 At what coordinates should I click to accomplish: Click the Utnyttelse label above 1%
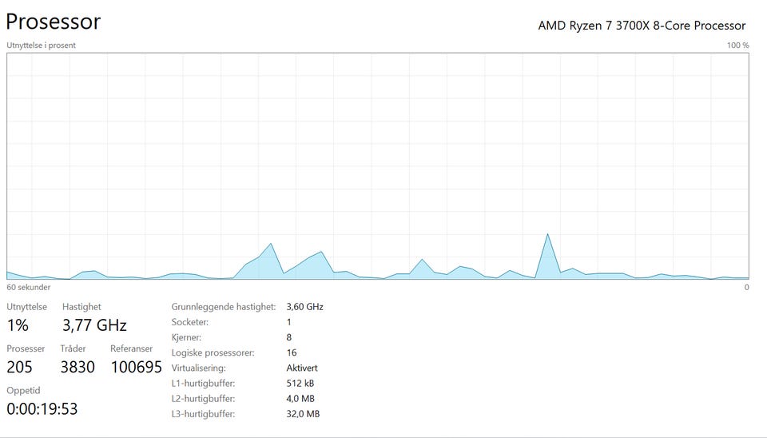pyautogui.click(x=27, y=307)
